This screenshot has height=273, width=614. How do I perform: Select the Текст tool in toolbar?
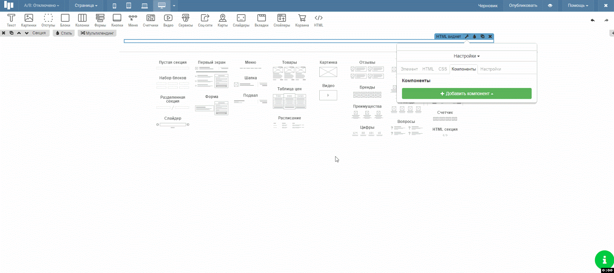(x=11, y=20)
